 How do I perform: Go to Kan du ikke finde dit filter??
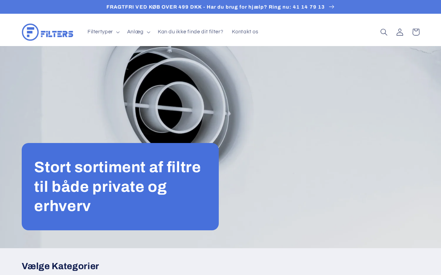pos(191,32)
